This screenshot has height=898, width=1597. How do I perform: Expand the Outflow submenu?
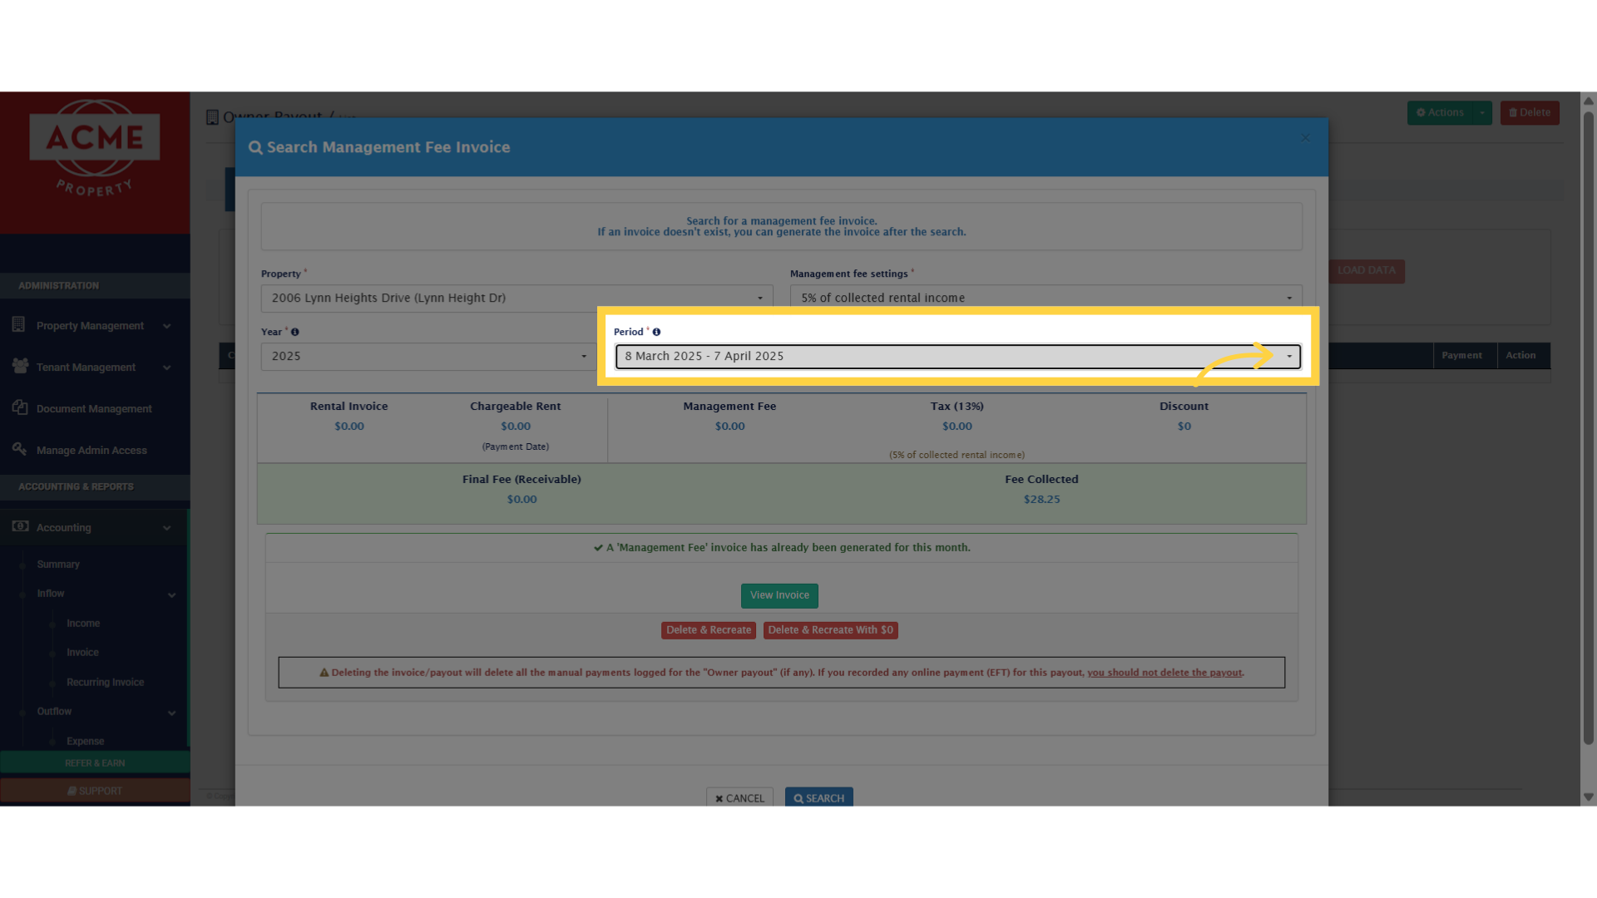(95, 712)
